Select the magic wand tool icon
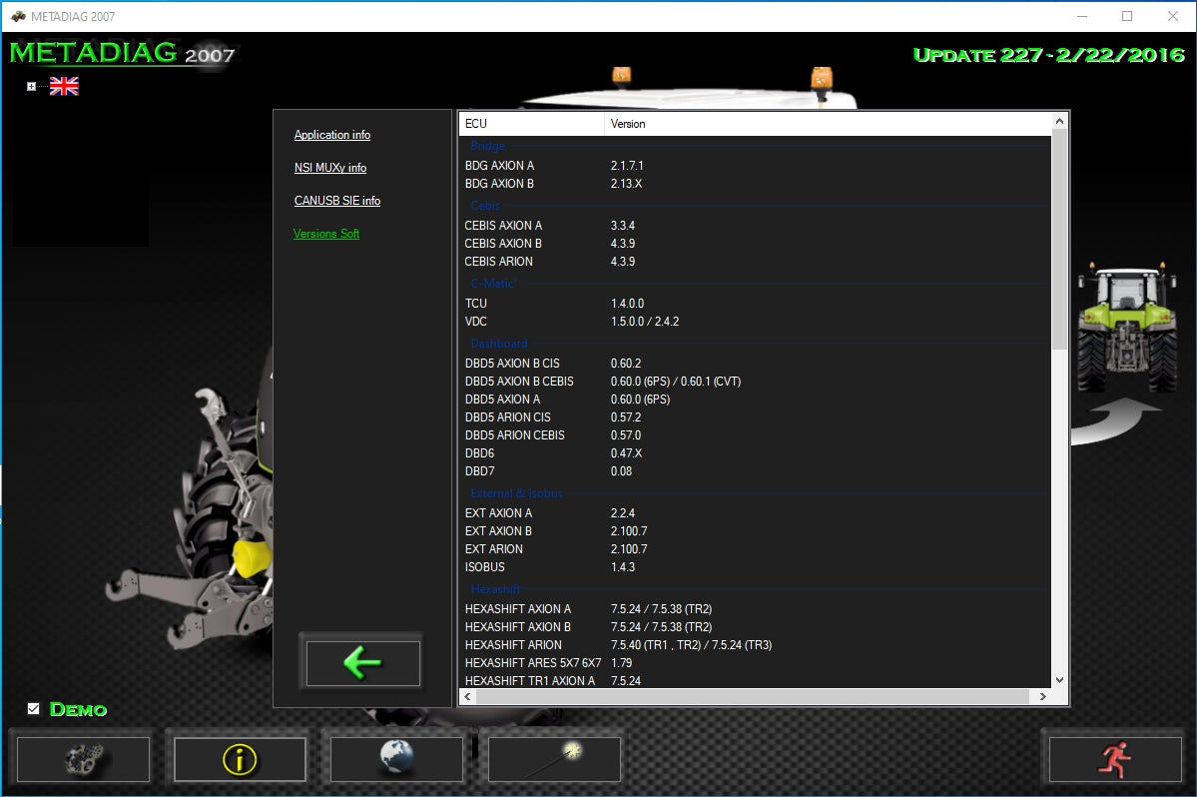This screenshot has height=797, width=1197. tap(554, 759)
